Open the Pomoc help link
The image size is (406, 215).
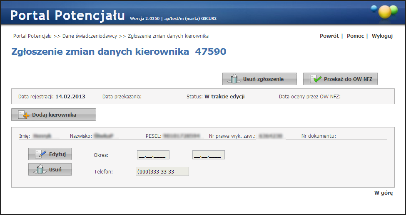click(x=355, y=36)
